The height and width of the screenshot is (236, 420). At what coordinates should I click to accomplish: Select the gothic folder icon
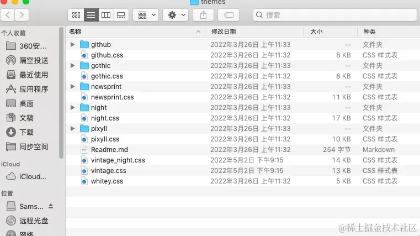click(84, 65)
